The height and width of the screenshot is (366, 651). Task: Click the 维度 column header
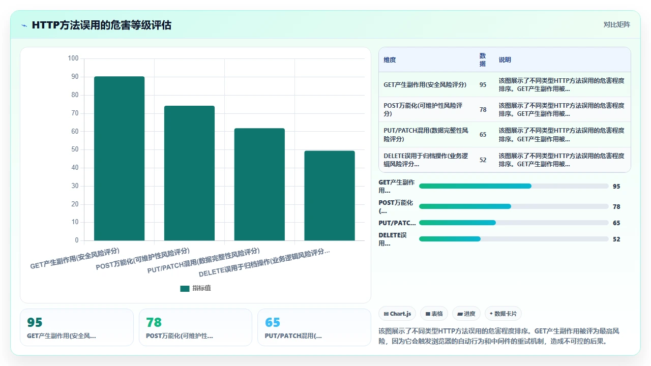[390, 60]
